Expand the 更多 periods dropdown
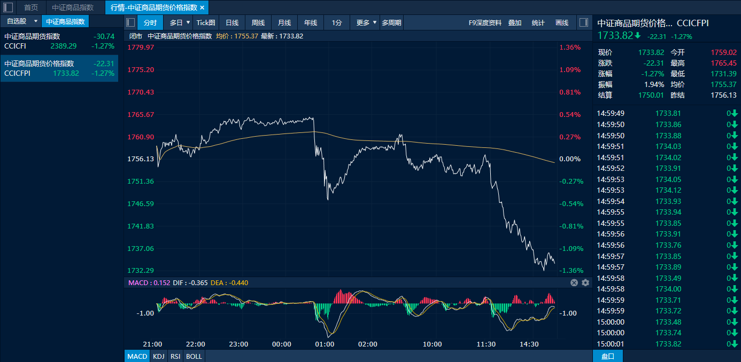 374,22
